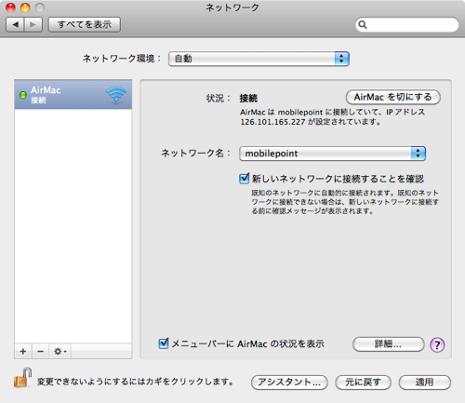Image resolution: width=465 pixels, height=403 pixels.
Task: Open the gear action menu under the list
Action: click(60, 351)
